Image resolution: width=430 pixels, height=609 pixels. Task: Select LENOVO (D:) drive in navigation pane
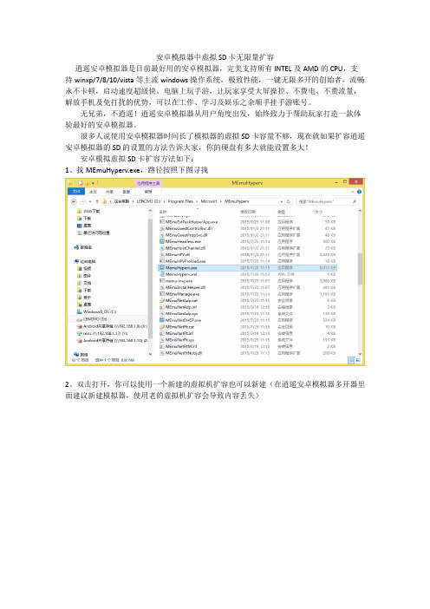point(94,319)
